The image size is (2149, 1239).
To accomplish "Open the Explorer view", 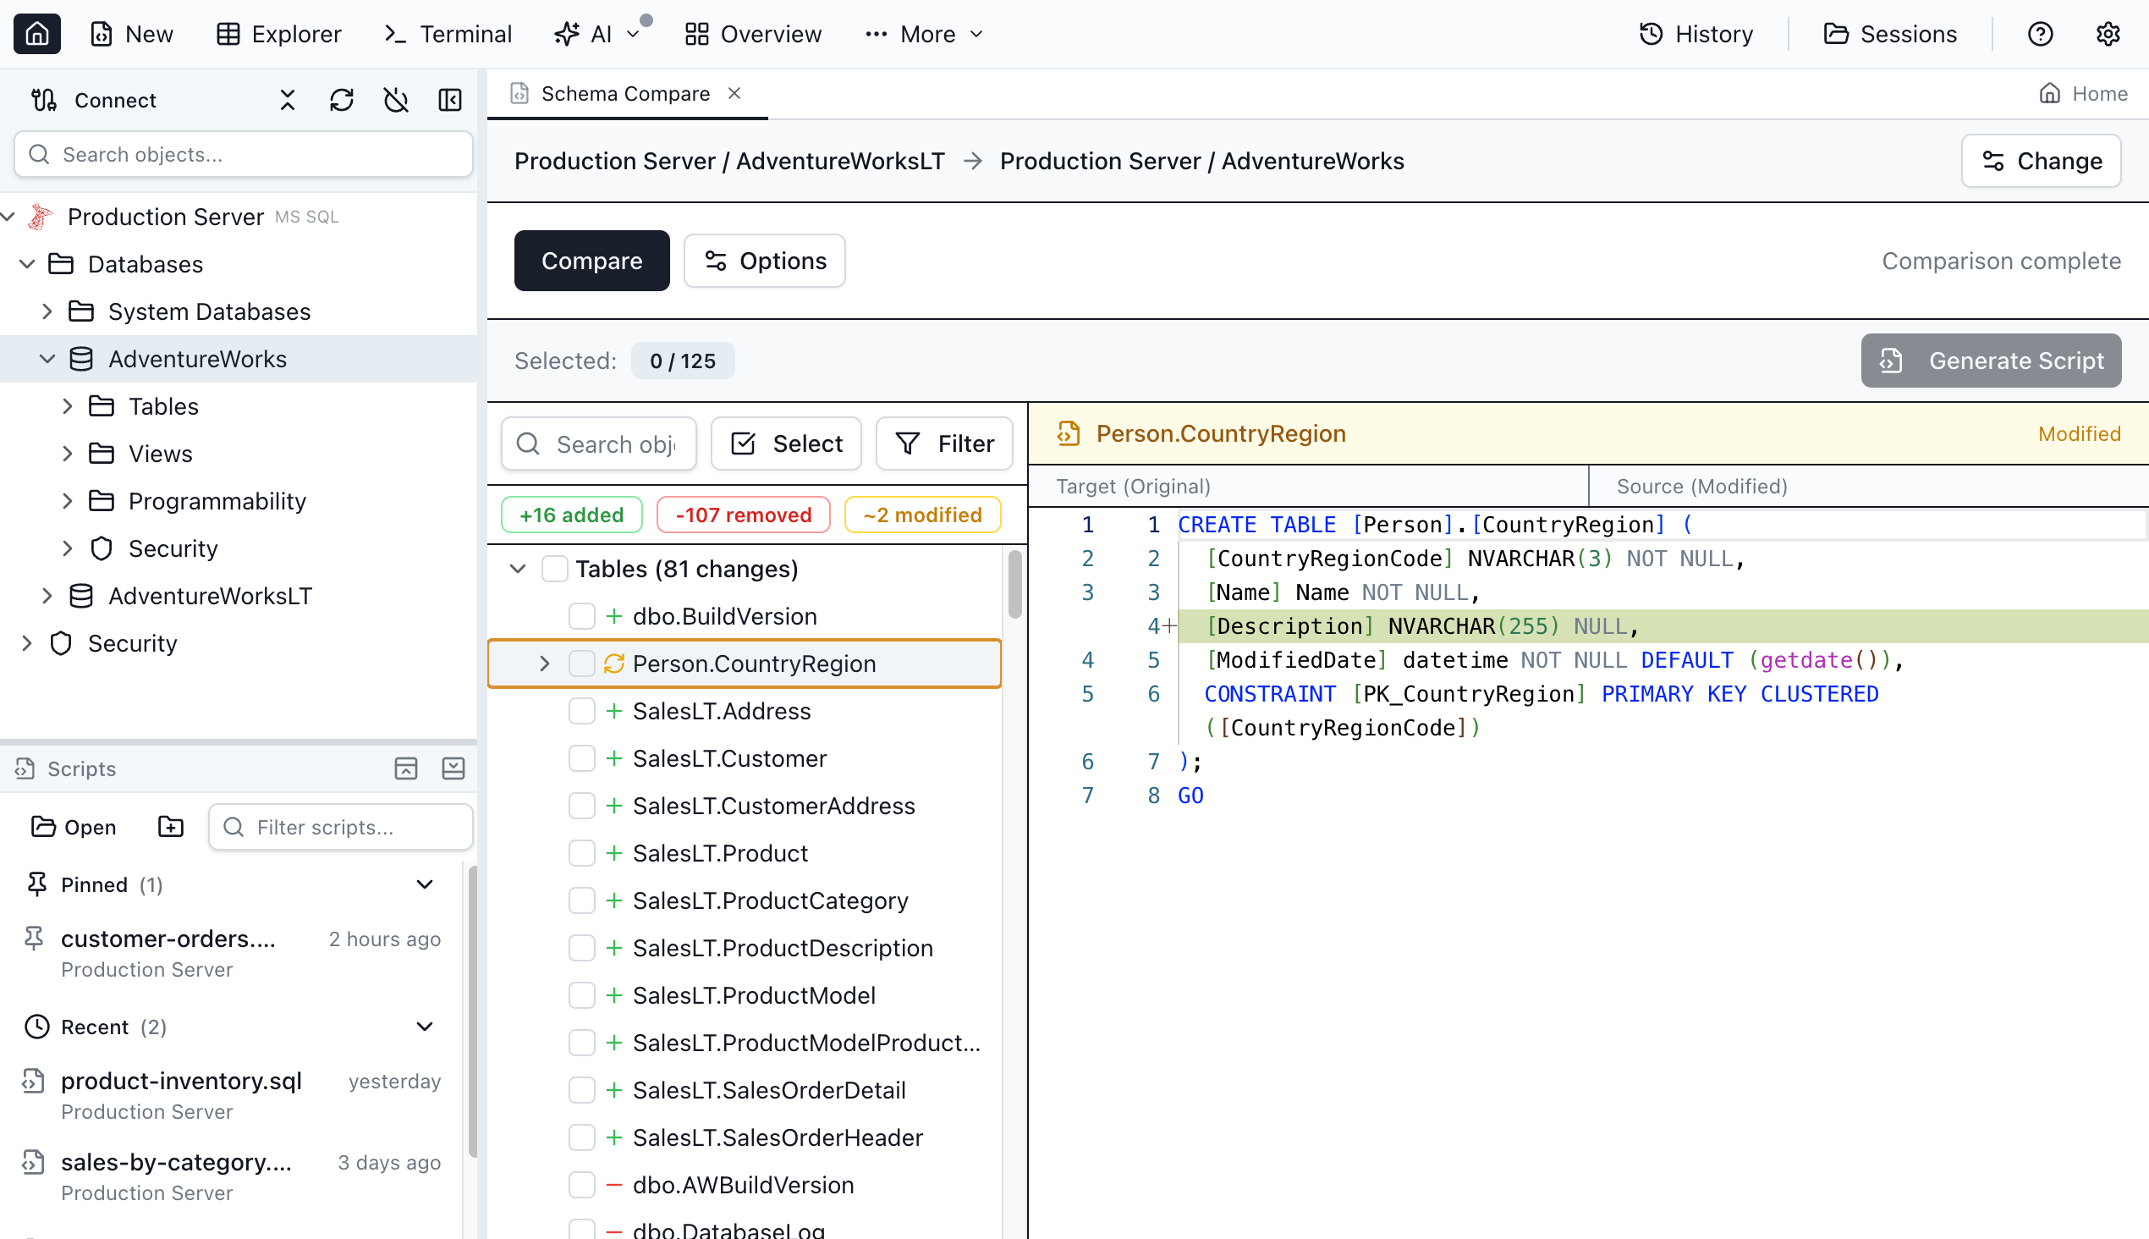I will (x=278, y=34).
